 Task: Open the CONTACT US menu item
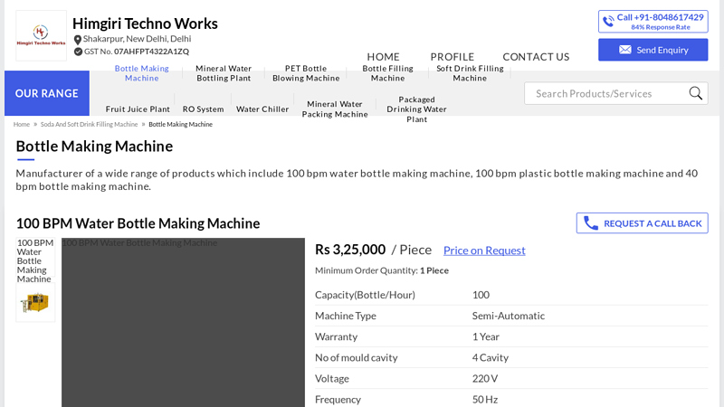coord(536,57)
